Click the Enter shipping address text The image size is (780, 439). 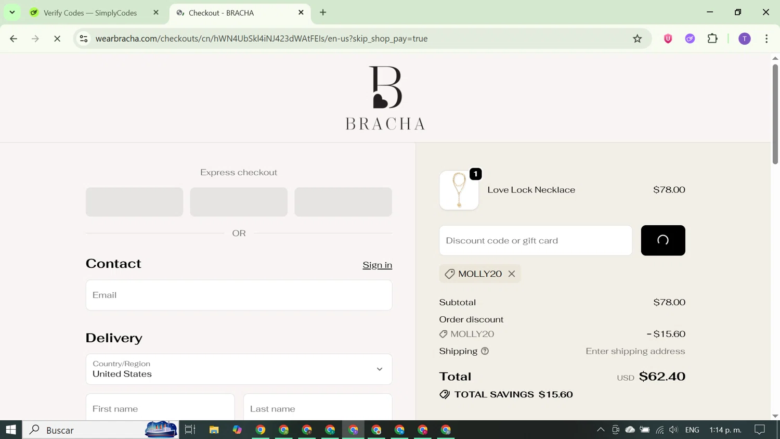tap(635, 351)
